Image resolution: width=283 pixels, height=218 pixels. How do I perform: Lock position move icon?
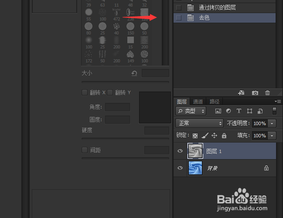click(214, 135)
